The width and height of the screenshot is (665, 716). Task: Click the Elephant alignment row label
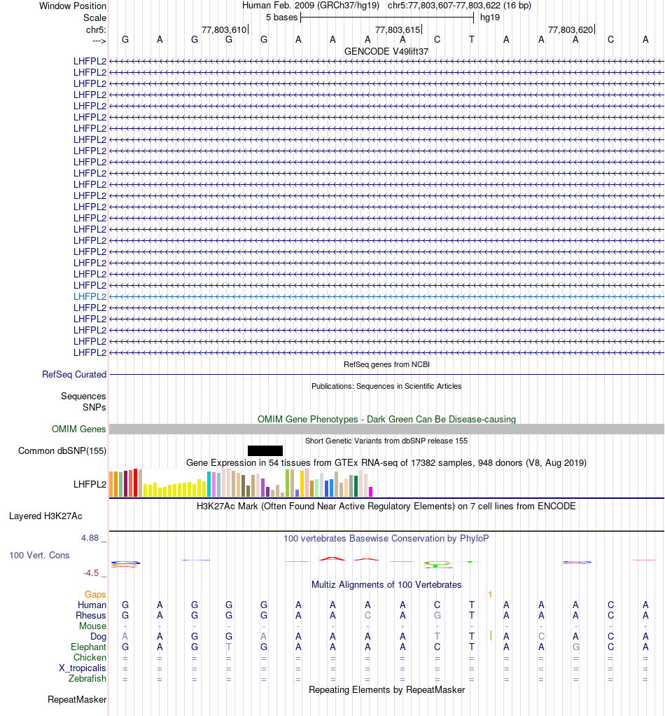pyautogui.click(x=88, y=647)
